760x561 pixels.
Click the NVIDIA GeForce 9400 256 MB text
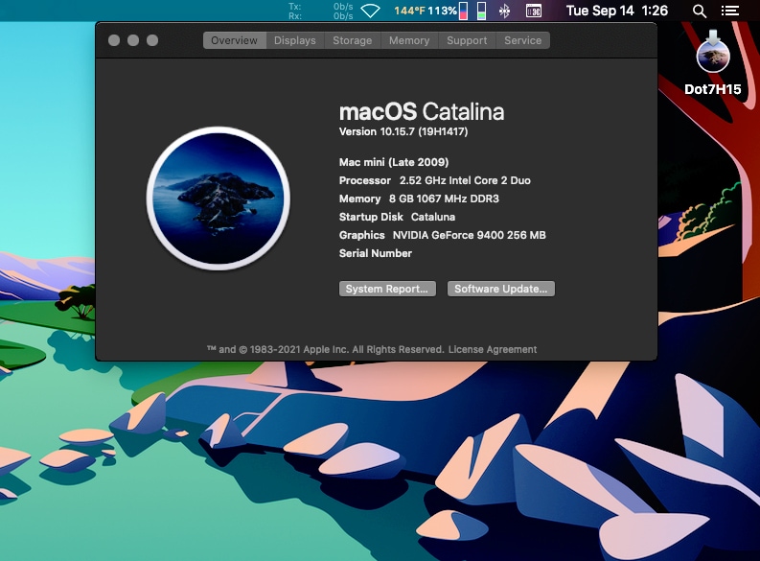click(470, 235)
